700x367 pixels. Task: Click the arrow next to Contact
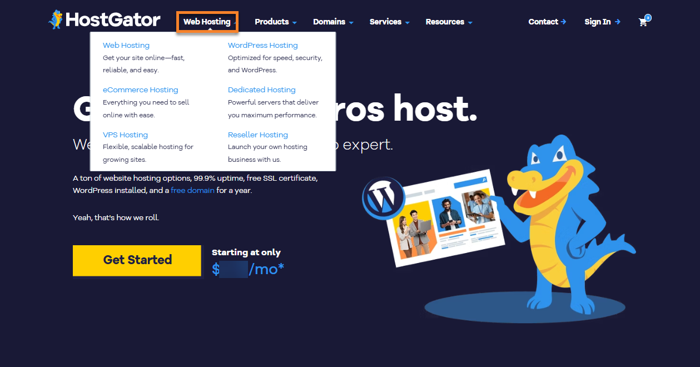coord(563,22)
